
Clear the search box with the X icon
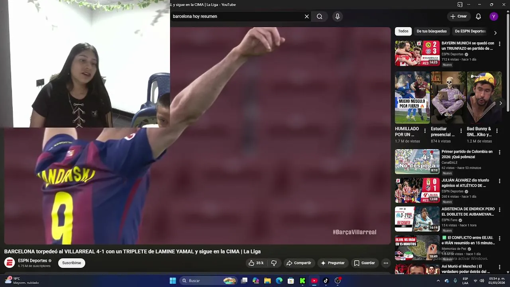307,16
